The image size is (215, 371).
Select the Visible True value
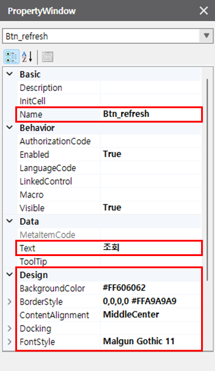click(x=151, y=208)
